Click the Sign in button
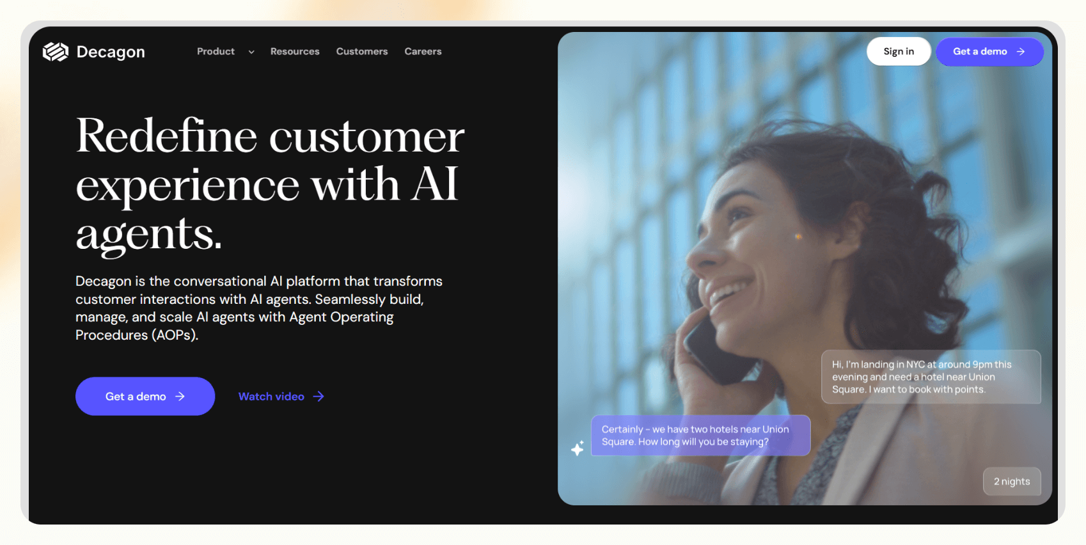The width and height of the screenshot is (1086, 545). [x=899, y=51]
